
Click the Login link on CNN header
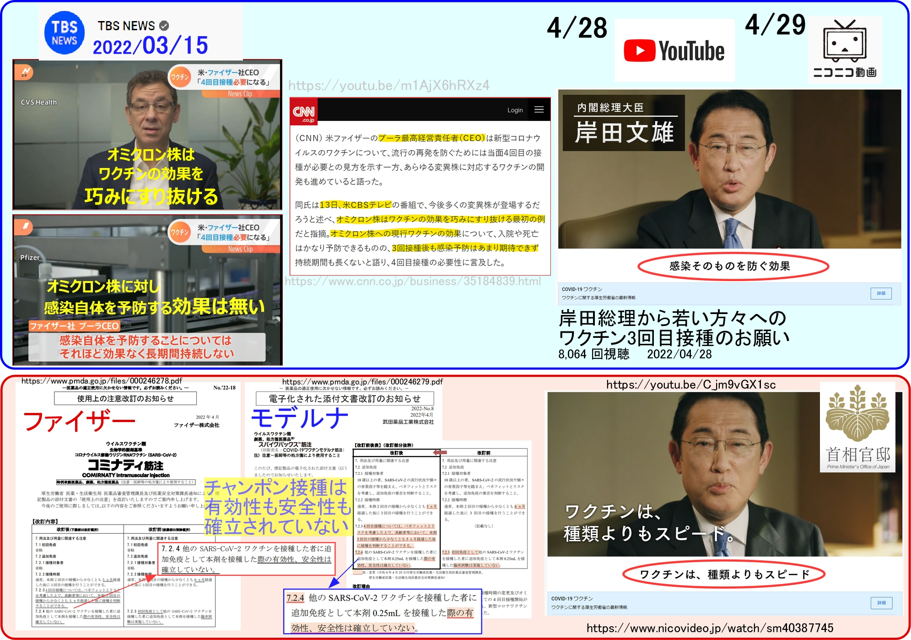[515, 110]
